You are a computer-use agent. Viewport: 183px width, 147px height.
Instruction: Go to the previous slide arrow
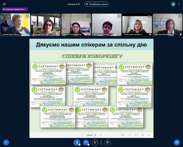click(82, 135)
